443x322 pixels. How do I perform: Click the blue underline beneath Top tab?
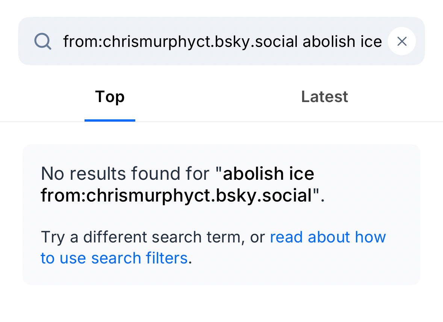[x=110, y=120]
